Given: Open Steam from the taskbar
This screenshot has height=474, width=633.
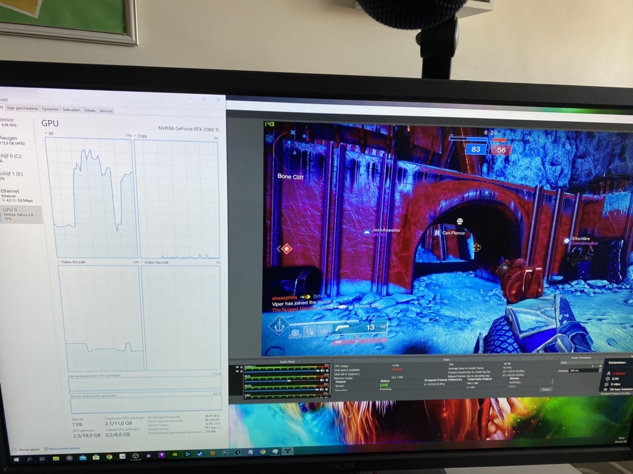Looking at the screenshot, I should point(200,453).
